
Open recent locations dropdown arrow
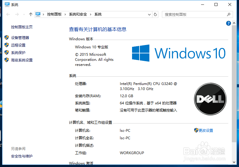[24, 14]
